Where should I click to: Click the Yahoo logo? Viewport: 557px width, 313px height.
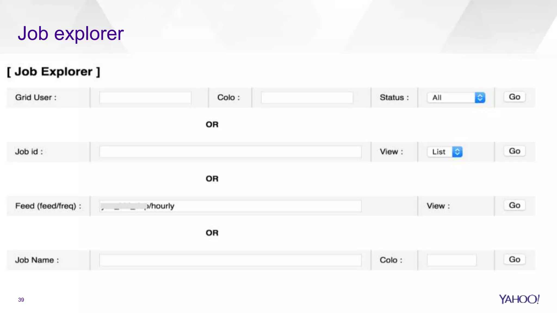(519, 299)
